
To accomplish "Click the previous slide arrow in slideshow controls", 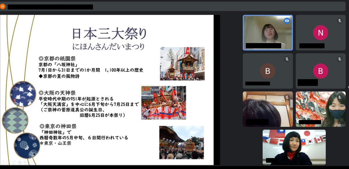I will coord(3,162).
